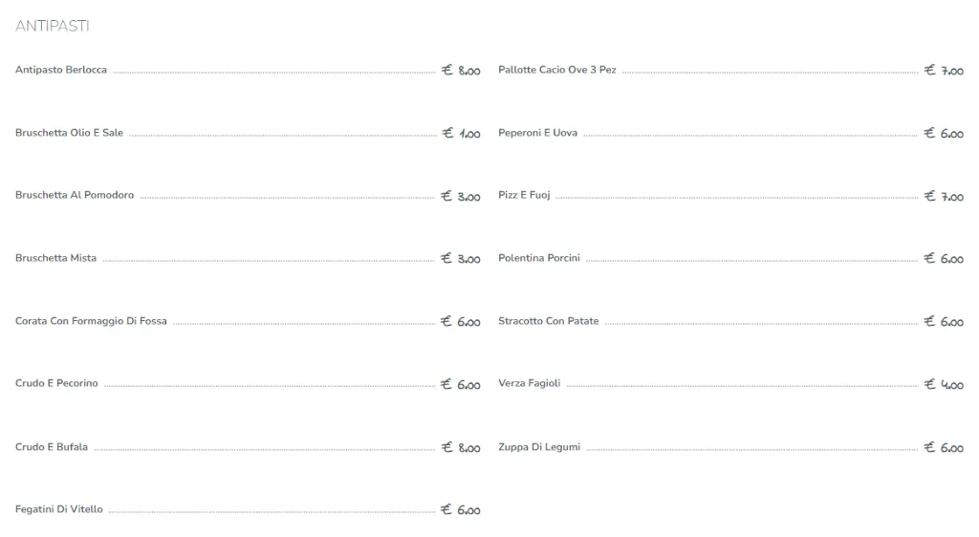979x537 pixels.
Task: Click the Verza Fagioli price
Action: (x=944, y=384)
